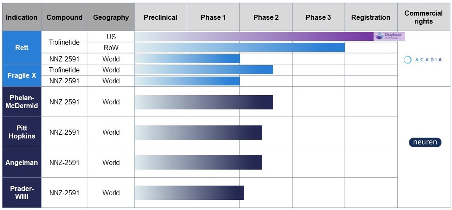The width and height of the screenshot is (452, 210).
Task: Click the Geography column header
Action: tap(111, 17)
